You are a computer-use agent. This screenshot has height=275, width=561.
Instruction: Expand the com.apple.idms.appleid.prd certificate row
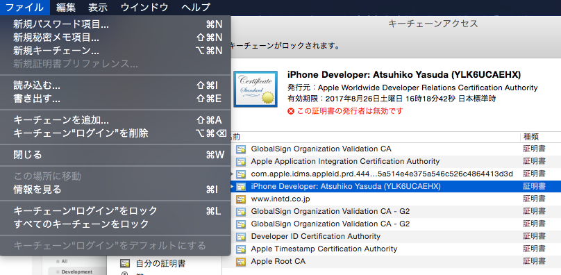pyautogui.click(x=232, y=174)
